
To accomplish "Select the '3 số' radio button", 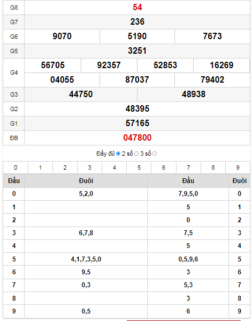I will pos(155,154).
